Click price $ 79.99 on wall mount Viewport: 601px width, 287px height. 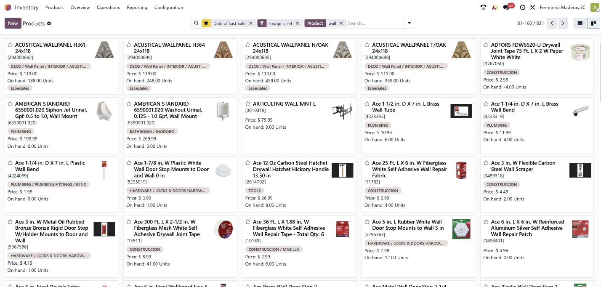coord(259,120)
